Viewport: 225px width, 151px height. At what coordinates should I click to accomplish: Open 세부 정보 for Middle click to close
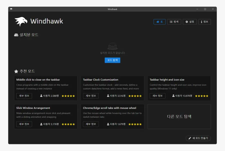tap(24, 96)
